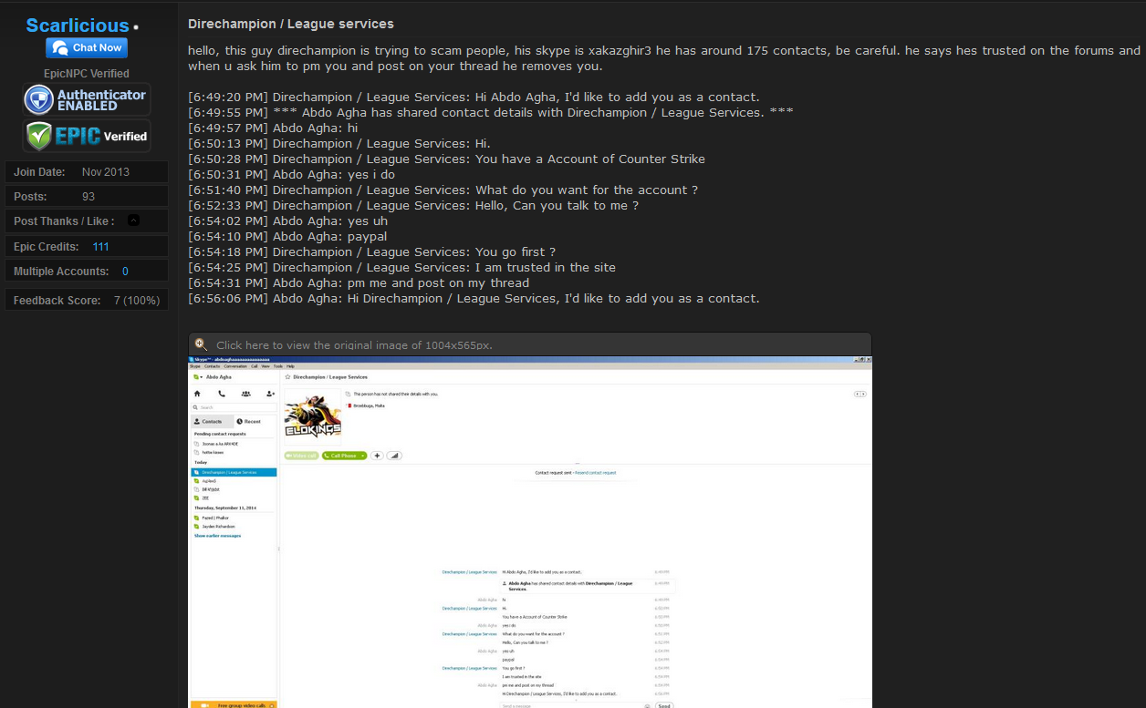Open Scarlicious user profile link
Image resolution: width=1146 pixels, height=708 pixels.
tap(78, 26)
